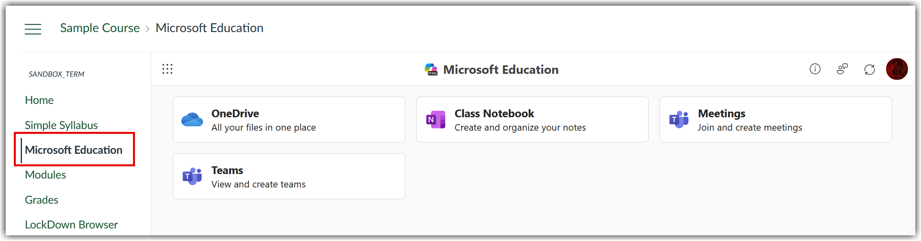Launch LockDown Browser
This screenshot has width=921, height=241.
click(x=71, y=224)
